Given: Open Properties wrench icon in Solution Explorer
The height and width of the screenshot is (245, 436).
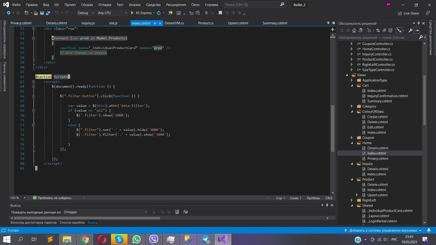Looking at the screenshot, I should click(x=410, y=30).
